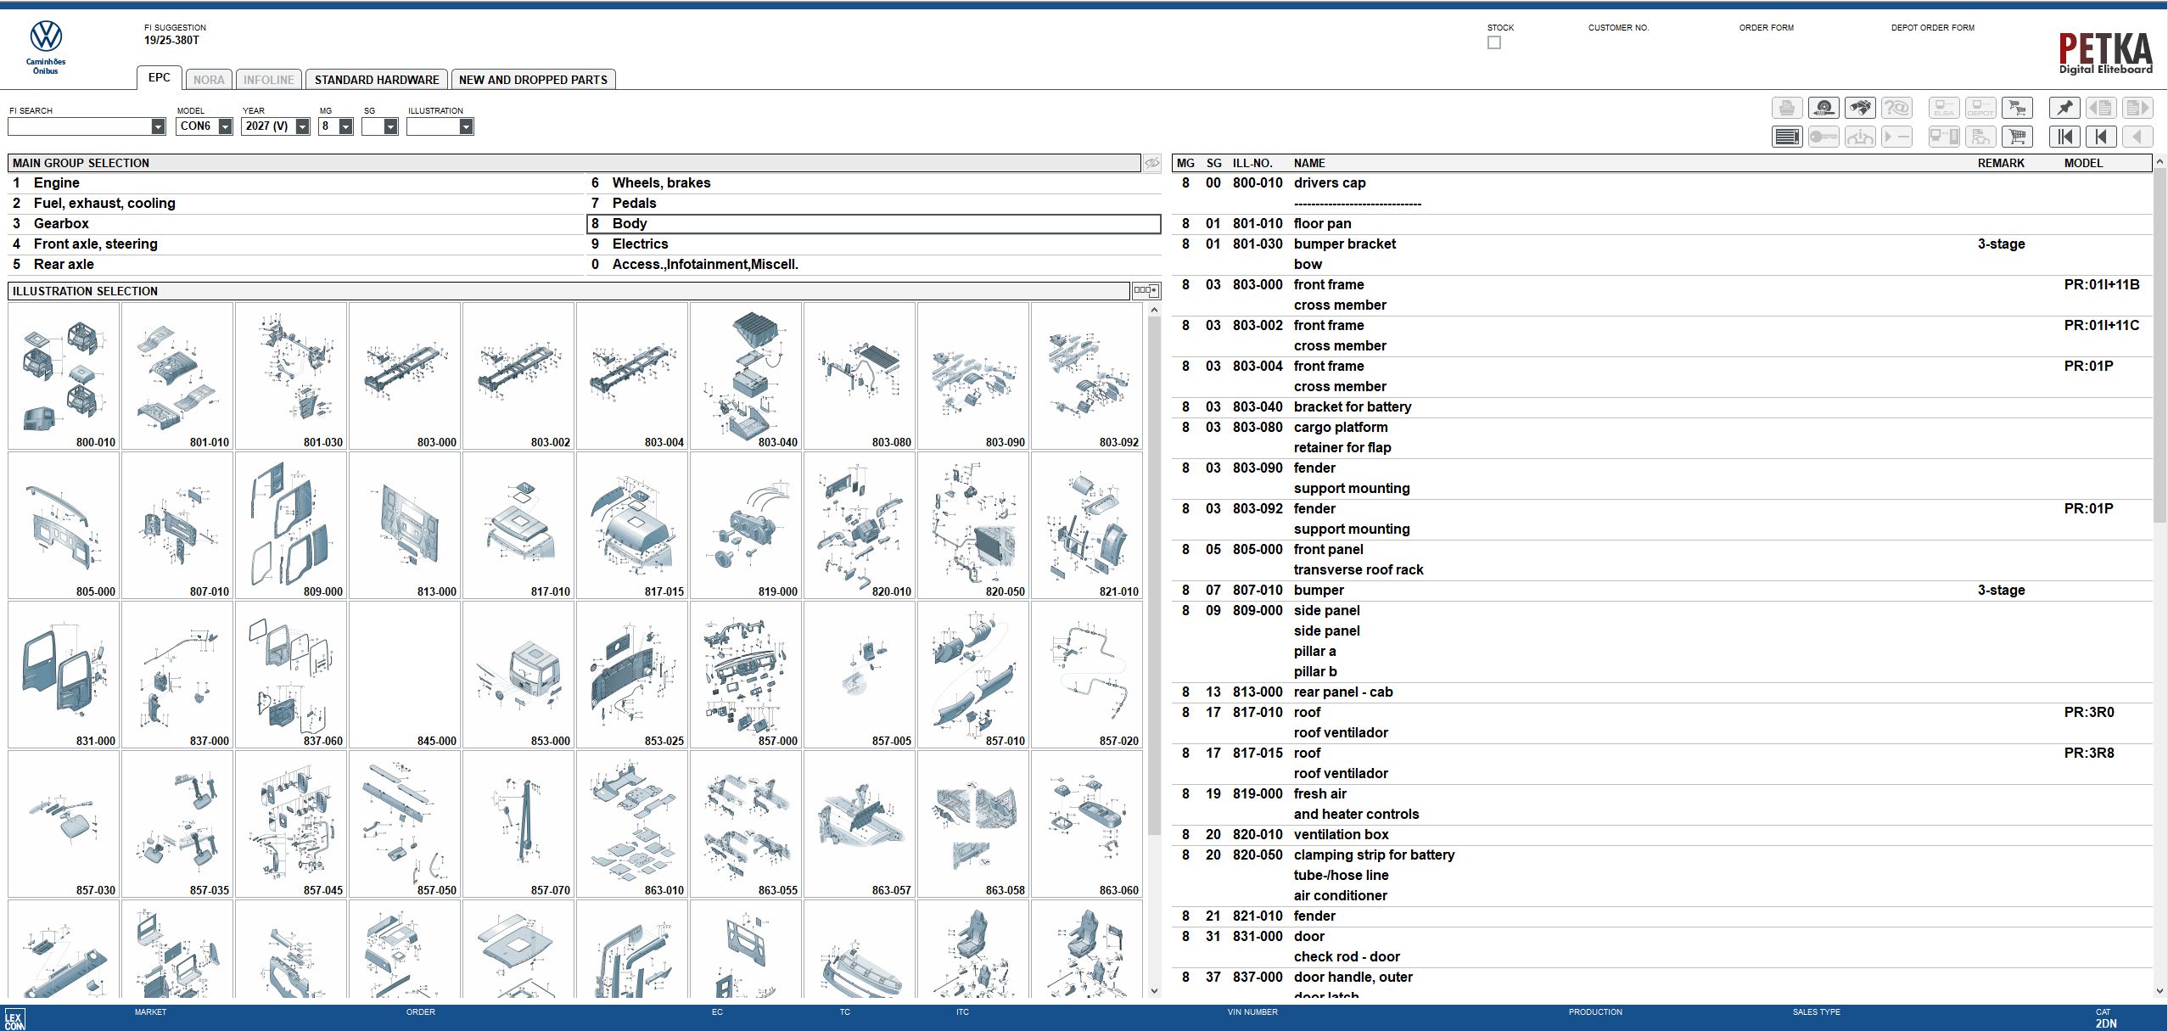The image size is (2168, 1031).
Task: Click the pushpin icon
Action: coord(2064,108)
